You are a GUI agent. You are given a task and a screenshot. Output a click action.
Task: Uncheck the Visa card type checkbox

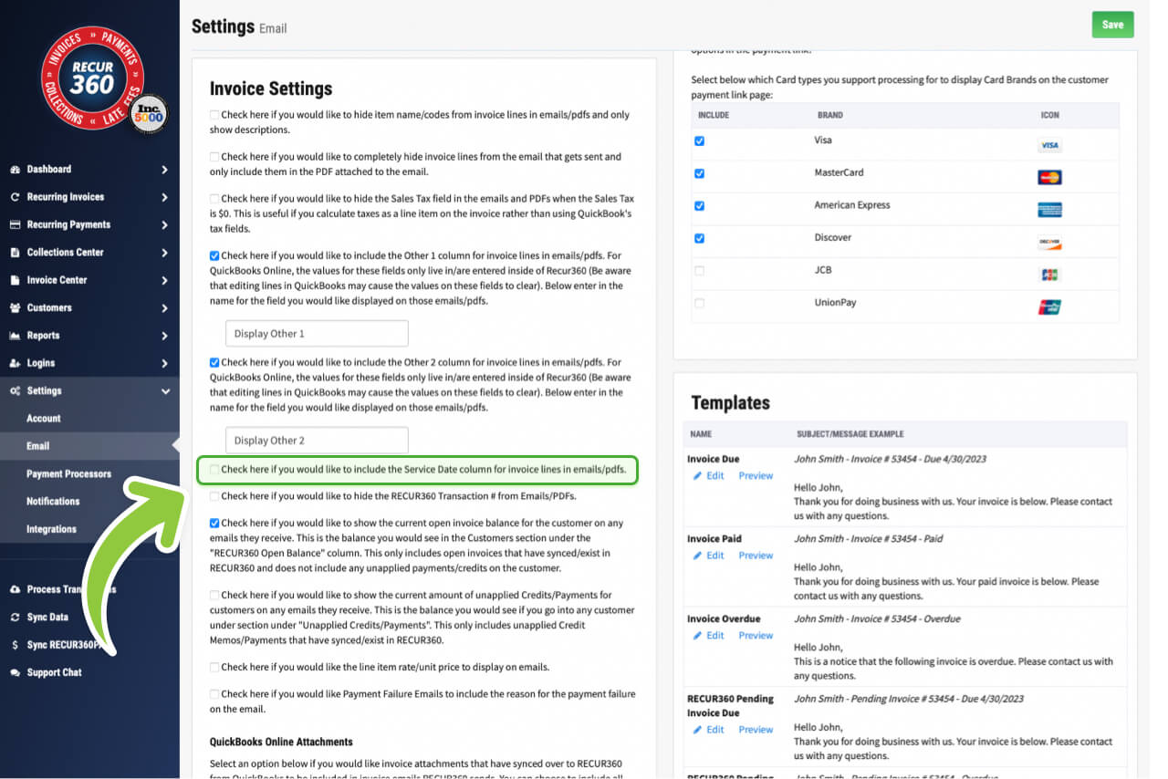(x=699, y=141)
